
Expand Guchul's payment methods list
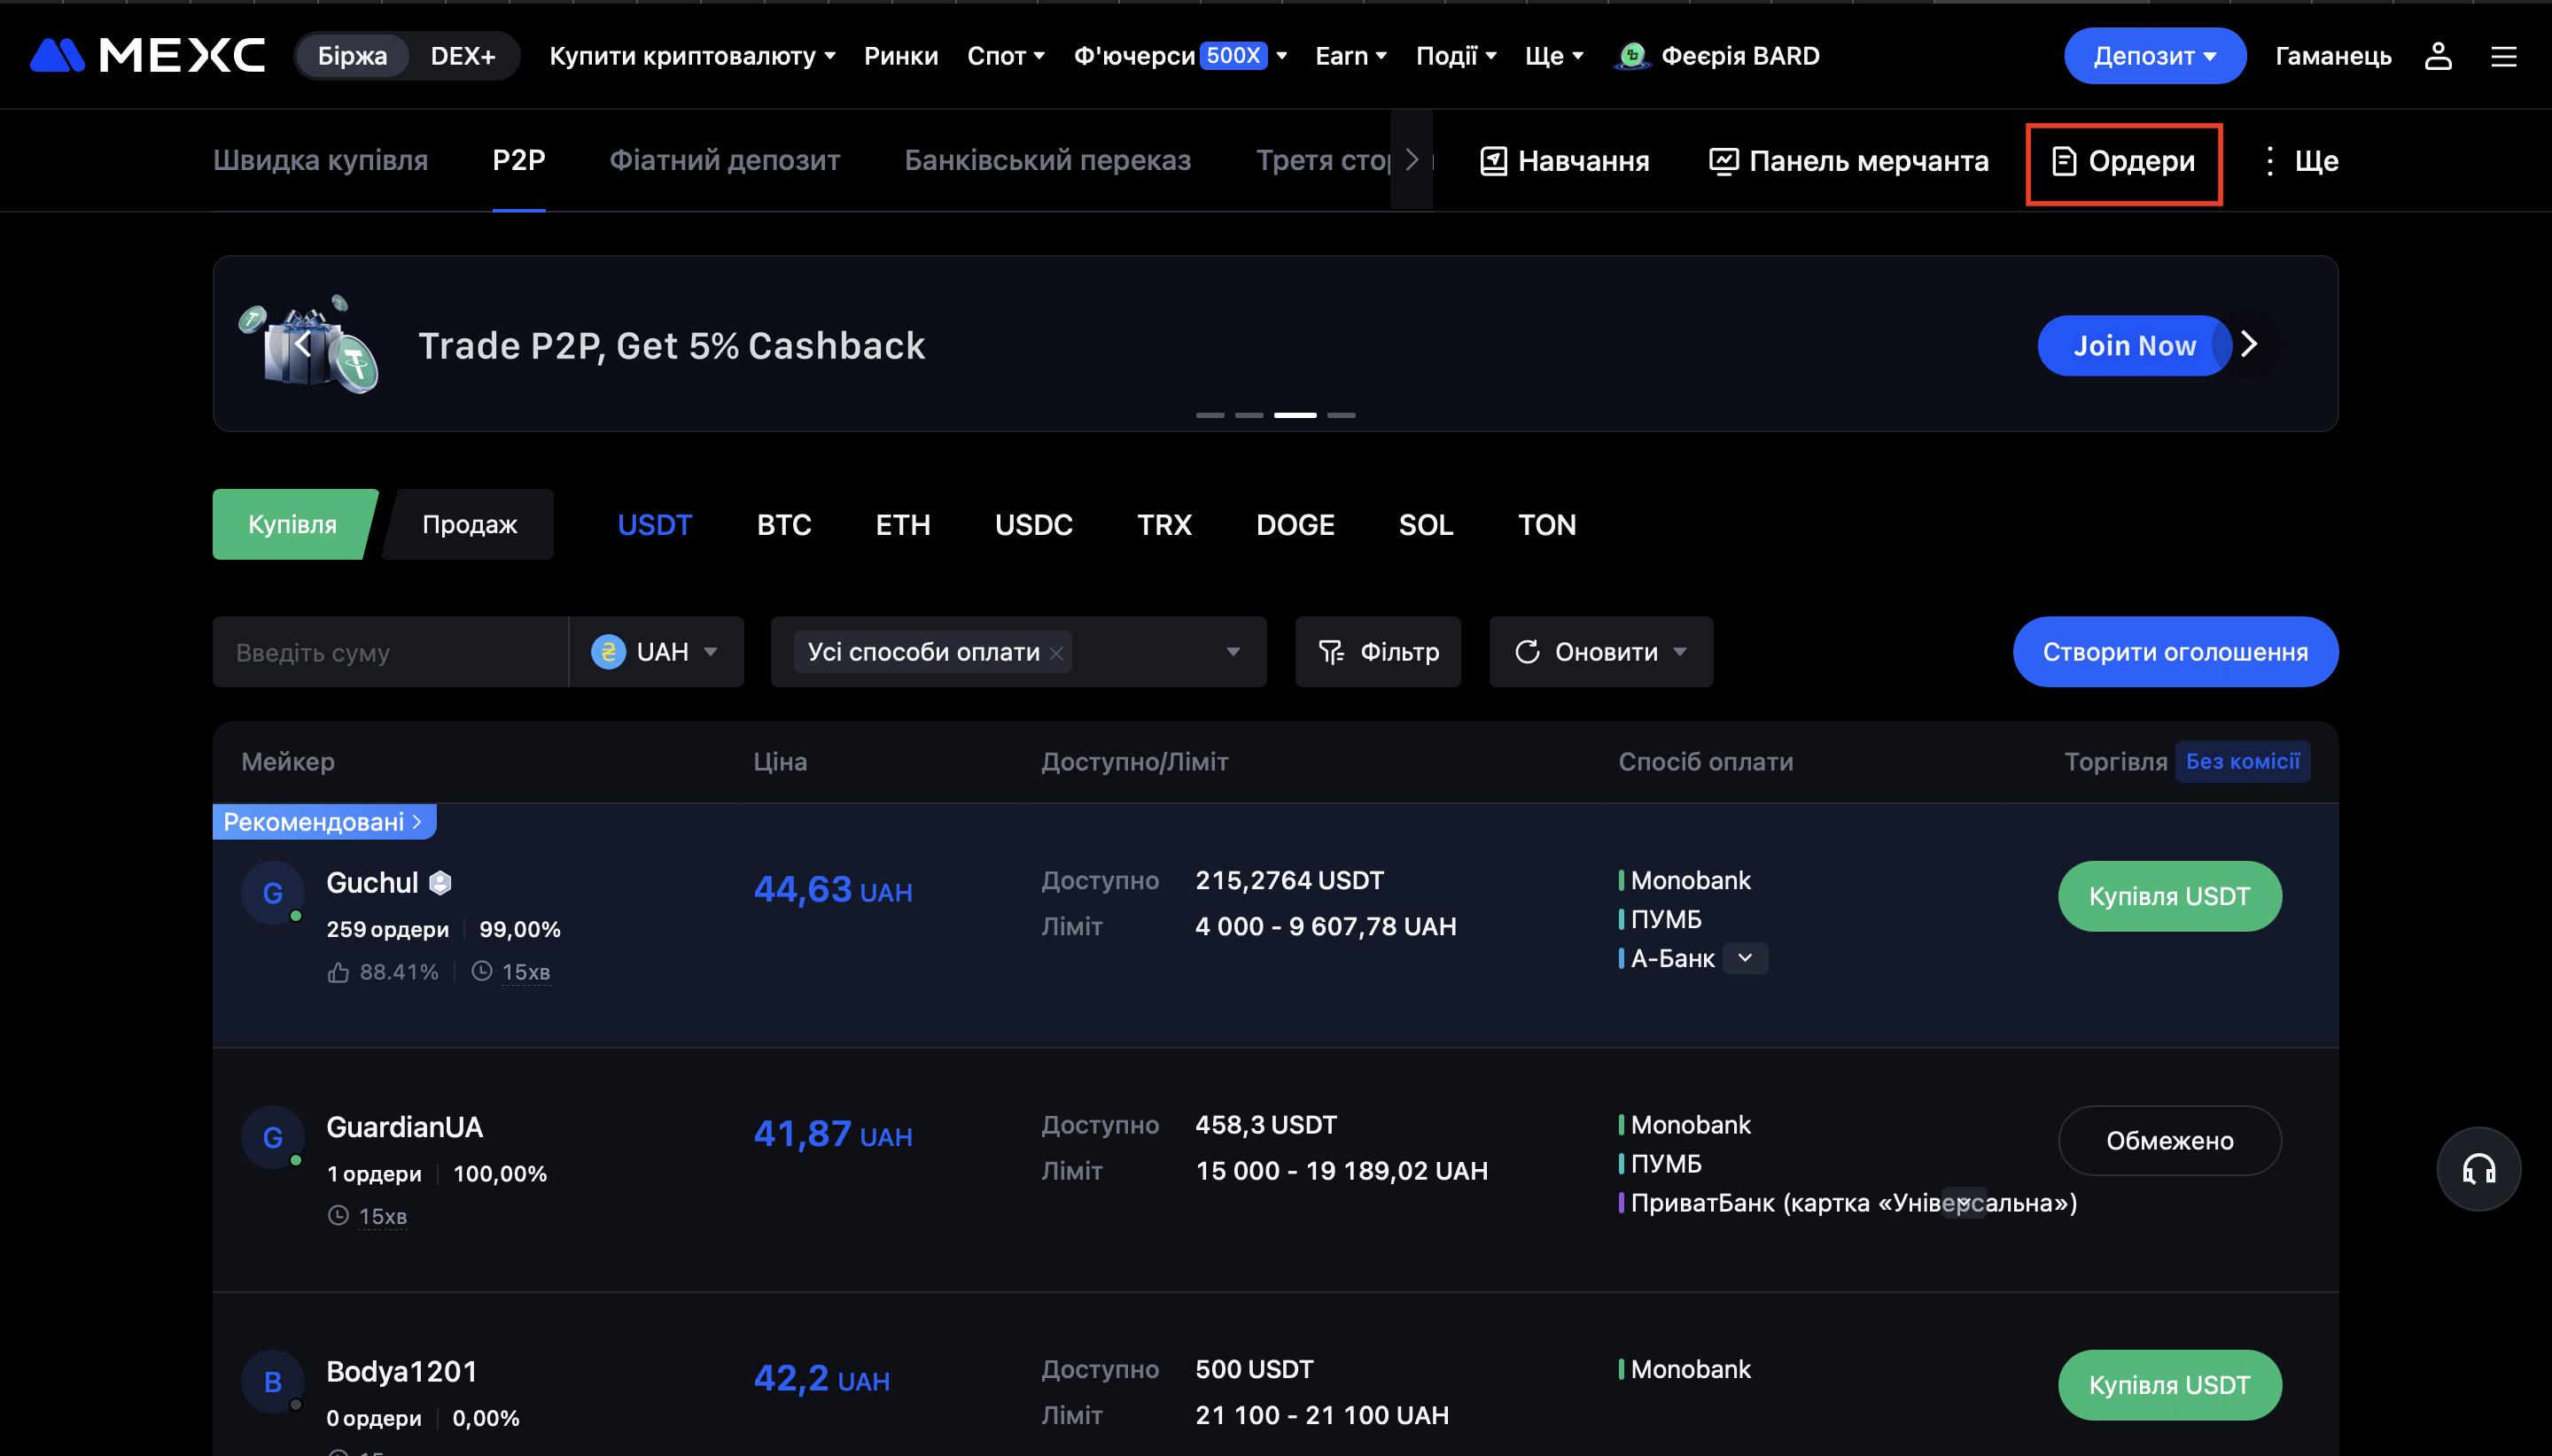(1745, 958)
